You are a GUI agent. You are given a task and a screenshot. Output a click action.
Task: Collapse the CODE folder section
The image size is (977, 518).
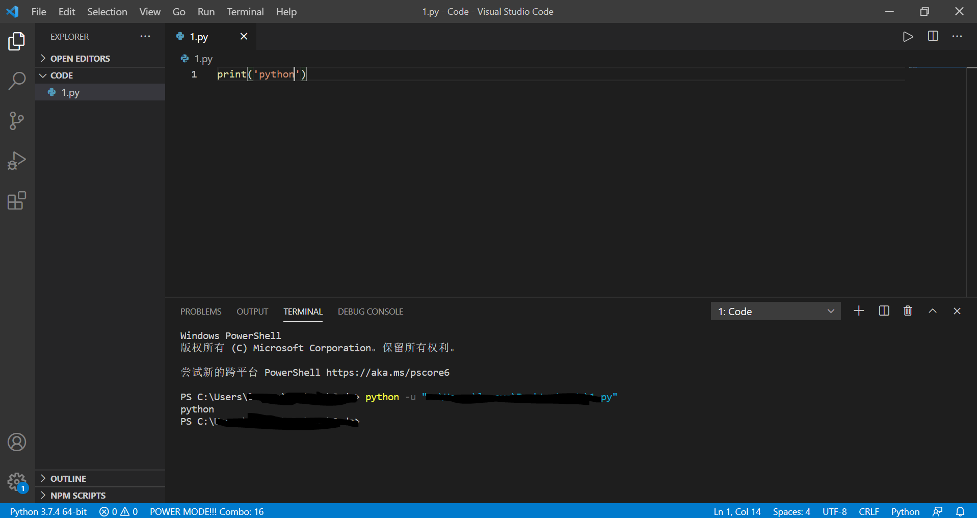(100, 75)
